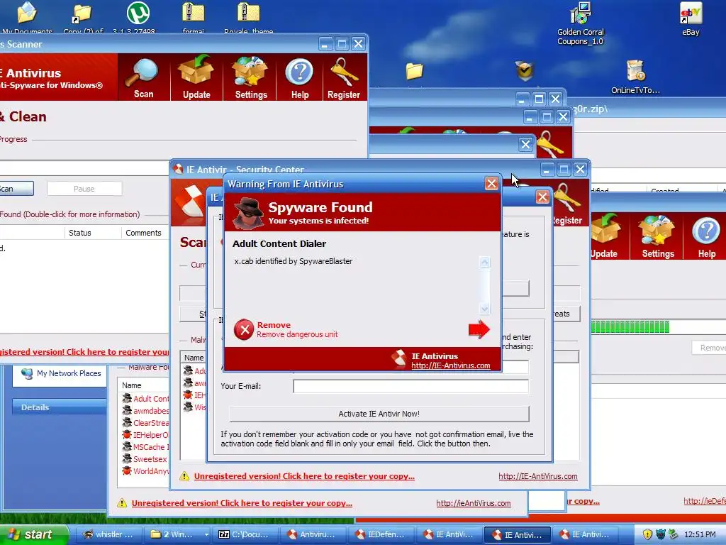Image resolution: width=726 pixels, height=545 pixels.
Task: Close the Warning From IE Antivirus dialog
Action: coord(491,184)
